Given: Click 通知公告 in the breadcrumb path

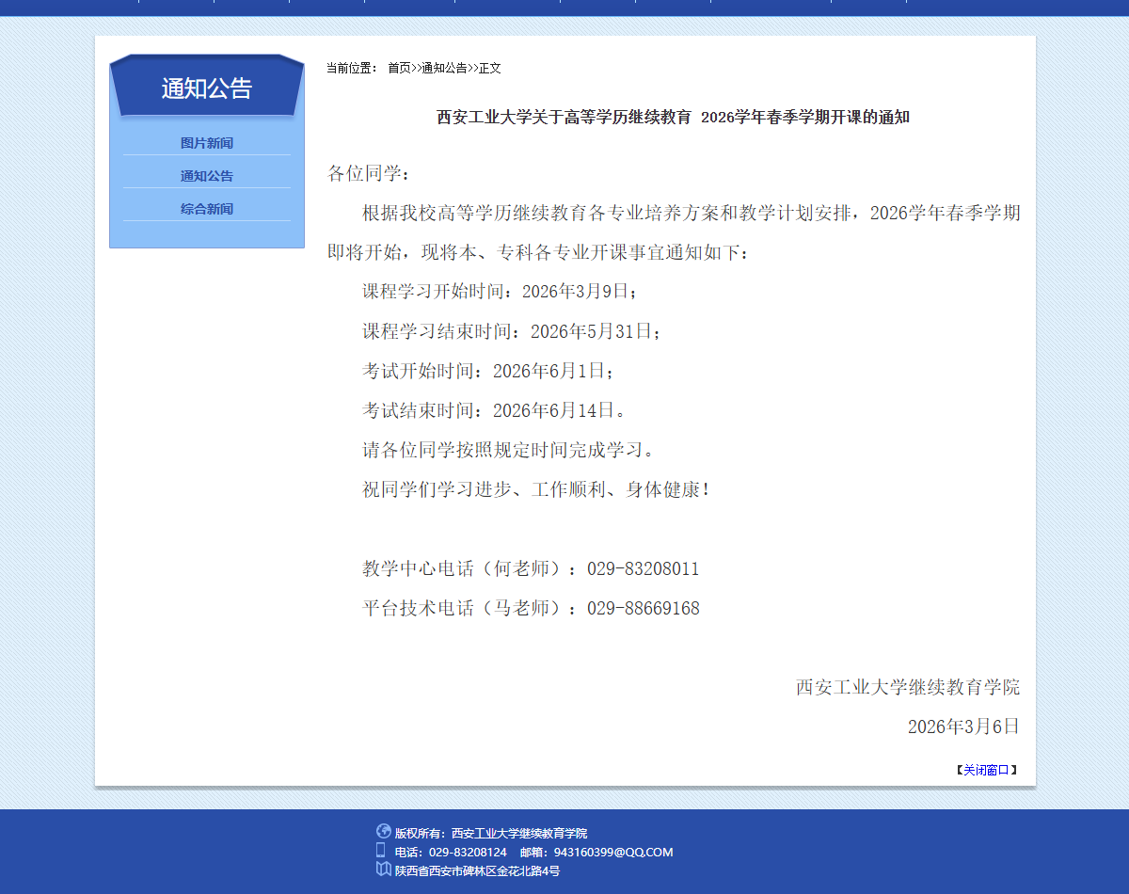Looking at the screenshot, I should pos(444,68).
